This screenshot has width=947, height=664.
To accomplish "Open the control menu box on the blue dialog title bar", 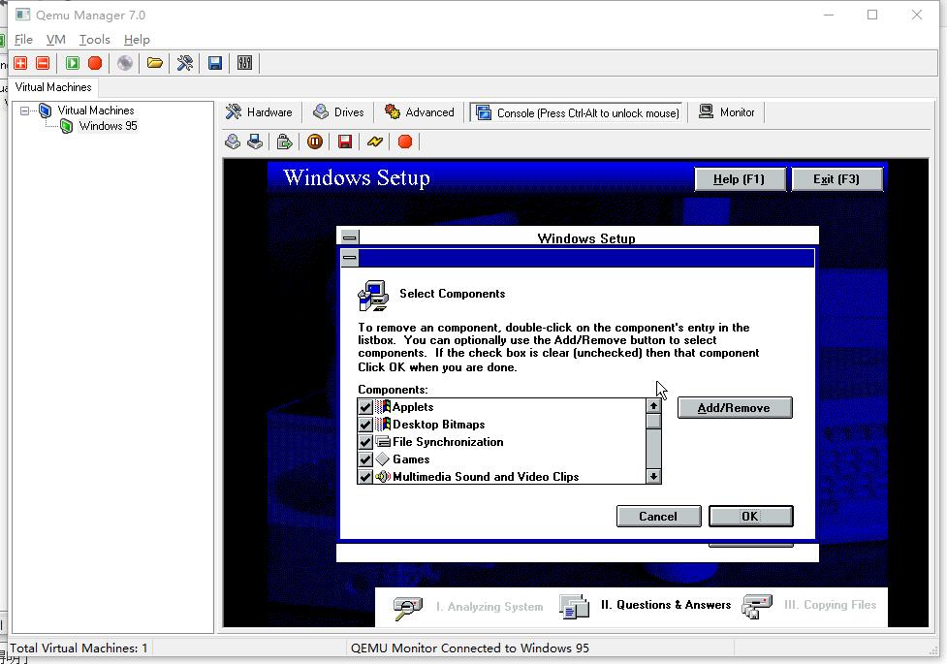I will click(x=350, y=258).
